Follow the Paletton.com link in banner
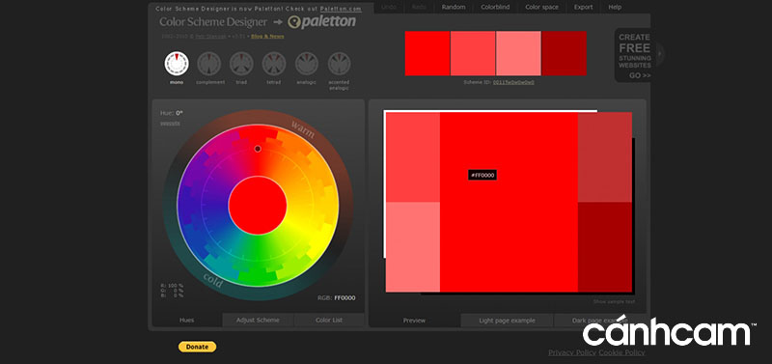Image resolution: width=772 pixels, height=364 pixels. click(x=341, y=9)
